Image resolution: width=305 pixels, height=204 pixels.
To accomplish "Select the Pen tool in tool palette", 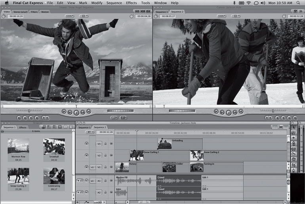I will [294, 170].
